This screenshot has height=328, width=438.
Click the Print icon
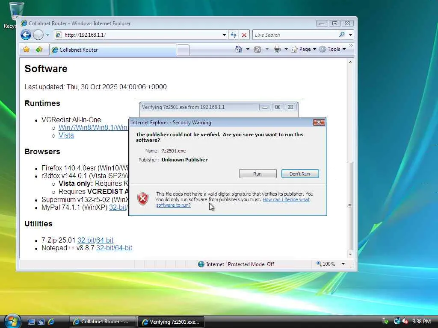coord(277,50)
